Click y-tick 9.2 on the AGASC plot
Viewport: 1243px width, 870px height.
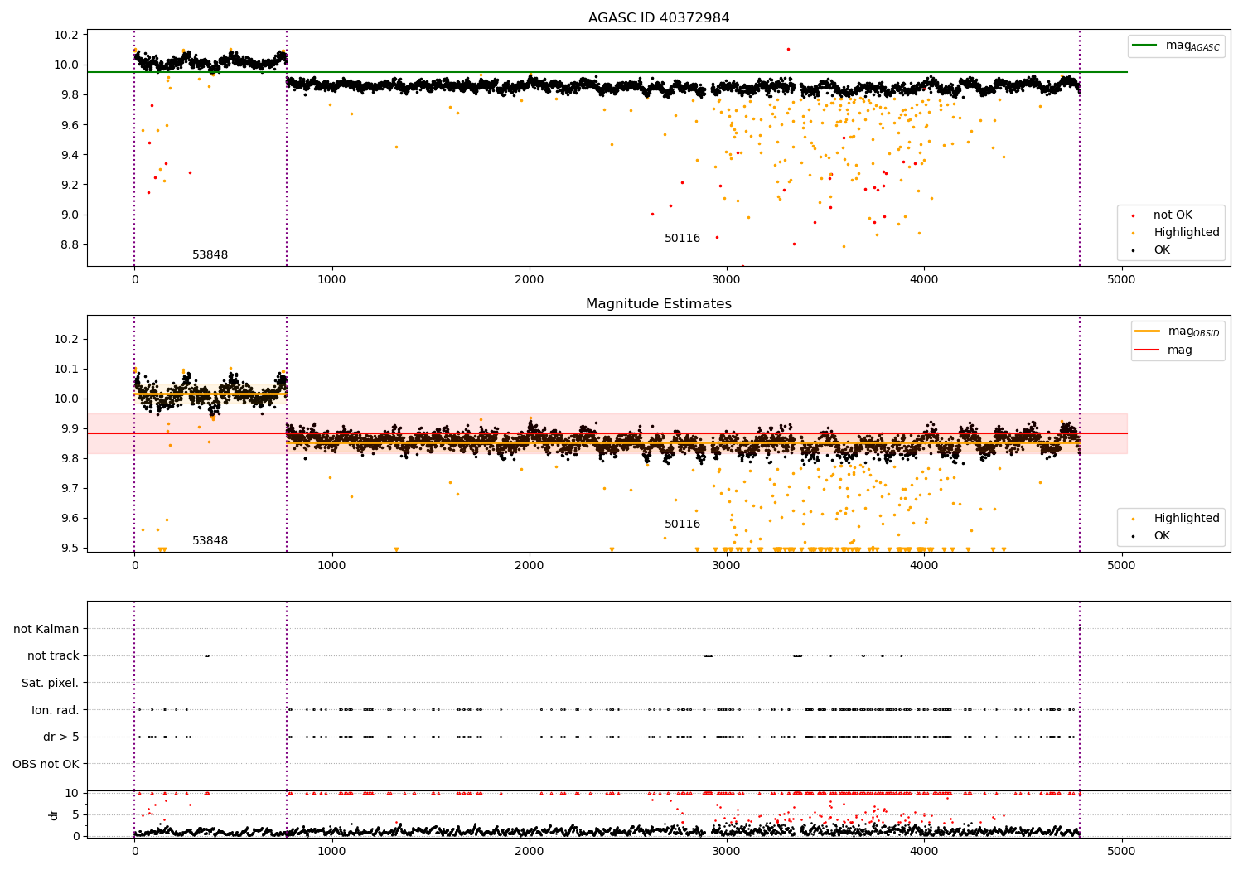click(x=70, y=185)
